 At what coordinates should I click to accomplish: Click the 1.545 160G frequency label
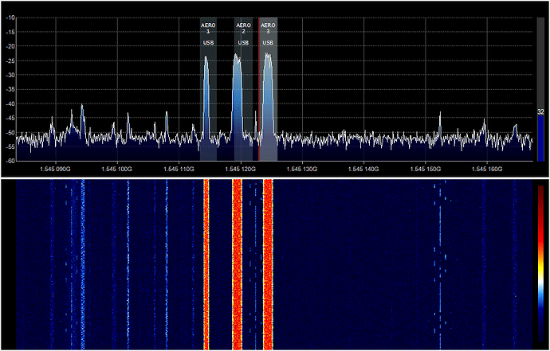tap(487, 170)
